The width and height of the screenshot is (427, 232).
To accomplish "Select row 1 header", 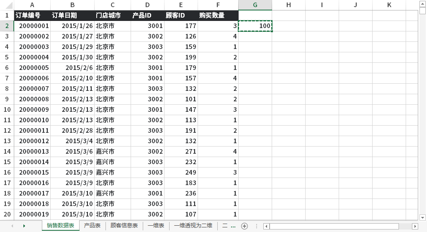I will click(7, 15).
